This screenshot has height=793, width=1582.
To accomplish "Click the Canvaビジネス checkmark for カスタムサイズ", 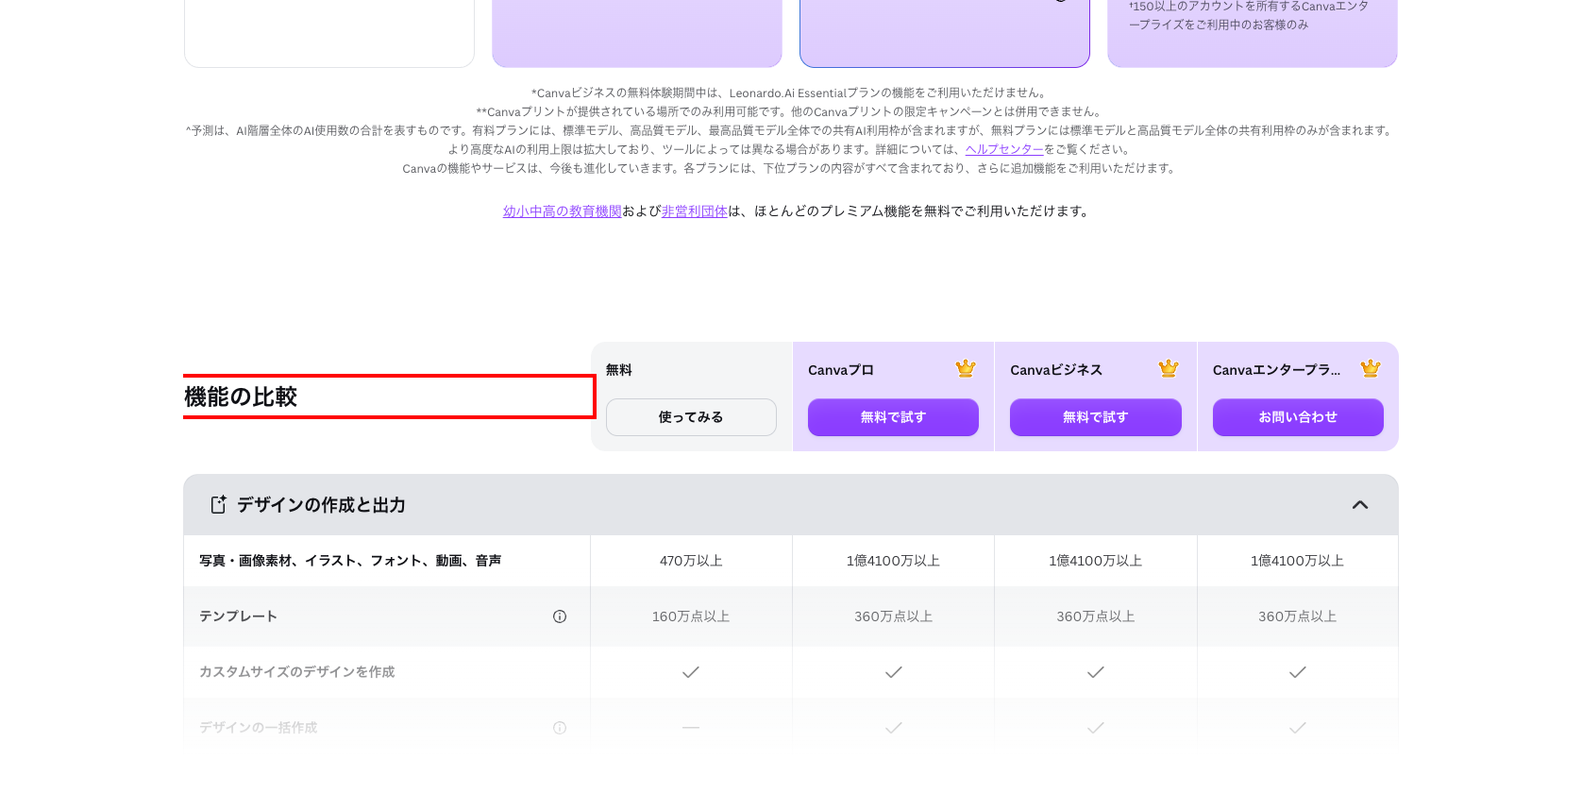I will pyautogui.click(x=1096, y=672).
